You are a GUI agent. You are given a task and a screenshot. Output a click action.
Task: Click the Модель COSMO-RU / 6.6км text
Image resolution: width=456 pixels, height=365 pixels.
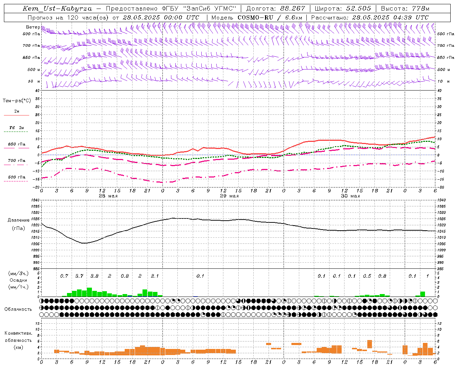257,17
